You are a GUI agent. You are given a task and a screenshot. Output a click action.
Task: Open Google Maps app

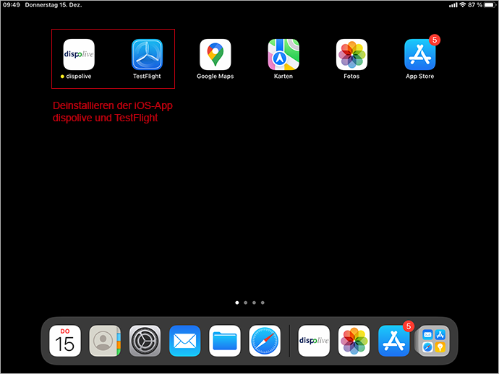pyautogui.click(x=215, y=54)
